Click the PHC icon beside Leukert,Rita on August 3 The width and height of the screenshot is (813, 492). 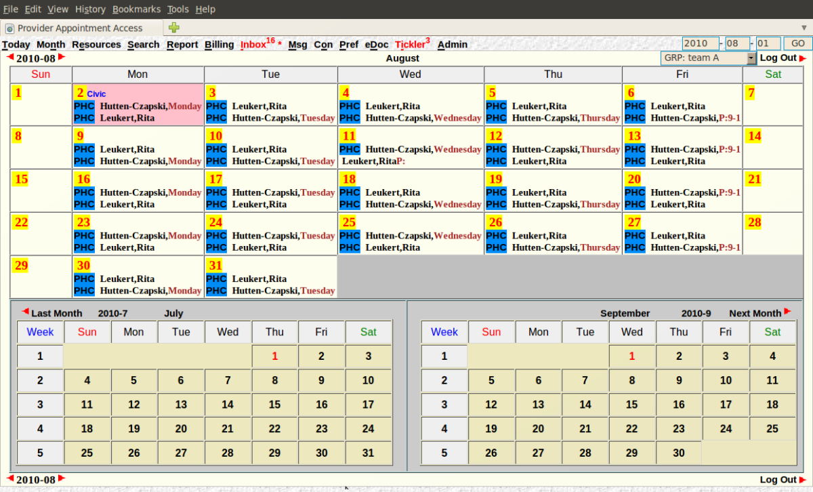tap(215, 106)
